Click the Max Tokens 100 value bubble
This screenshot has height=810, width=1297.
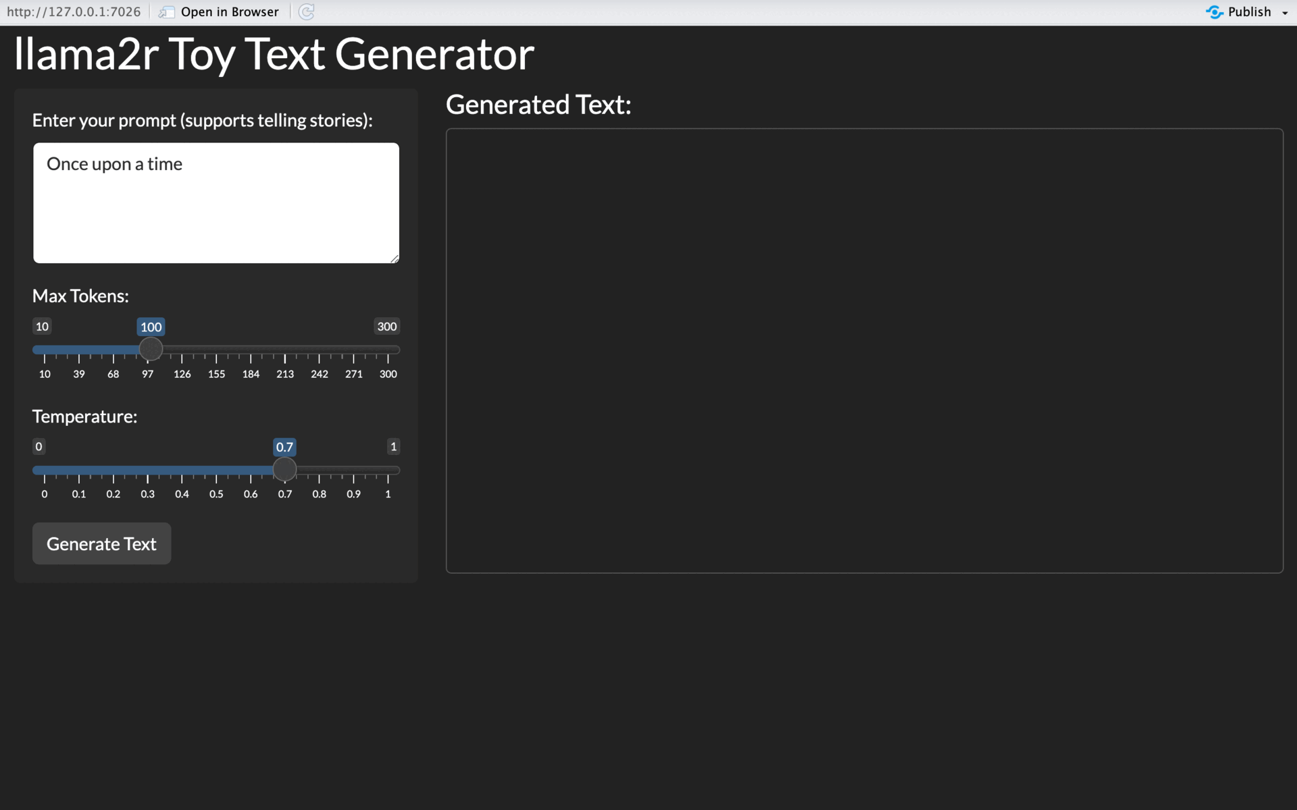tap(151, 327)
